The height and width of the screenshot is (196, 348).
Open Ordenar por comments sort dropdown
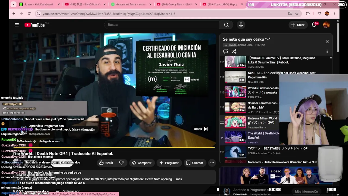pyautogui.click(x=68, y=191)
